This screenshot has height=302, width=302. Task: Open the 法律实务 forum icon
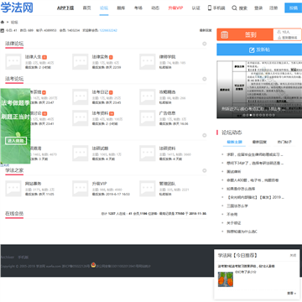[81, 61]
